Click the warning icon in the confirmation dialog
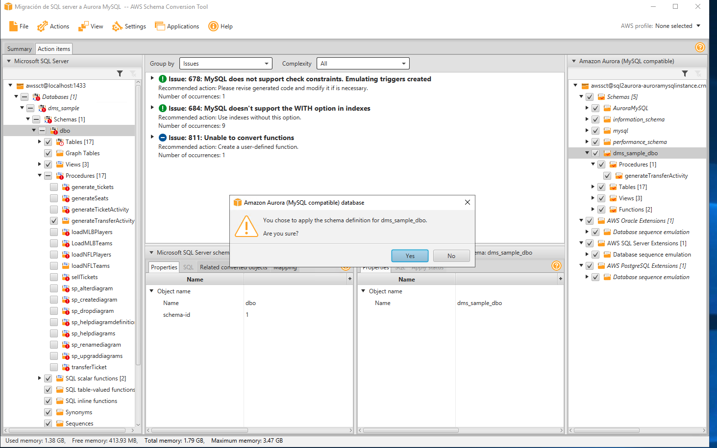717x448 pixels. 246,226
